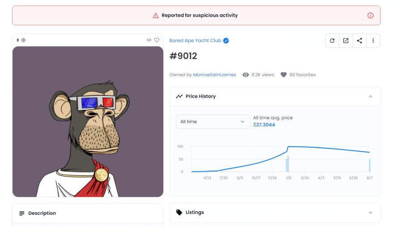Expand the Listings section
Screen dimensions: 403x227
[x=370, y=213]
